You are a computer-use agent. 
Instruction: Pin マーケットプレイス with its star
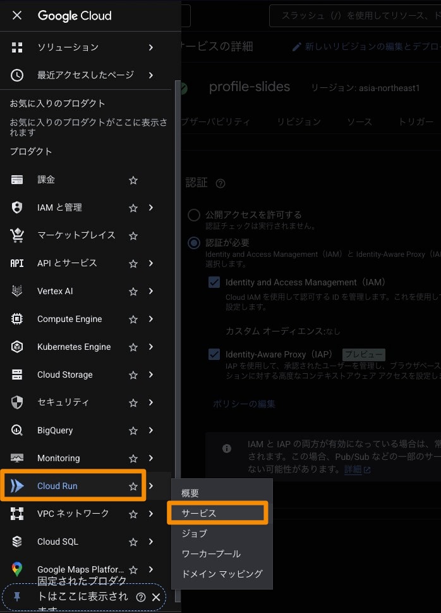pos(133,236)
